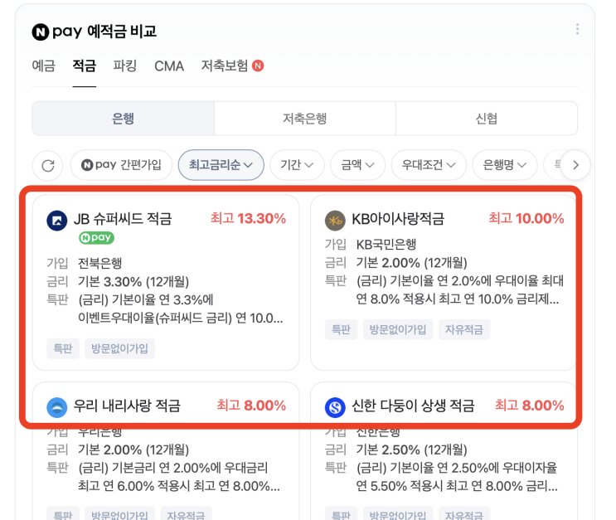Expand the 기간 filter dropdown
Screen dimensions: 616x520
pos(297,165)
